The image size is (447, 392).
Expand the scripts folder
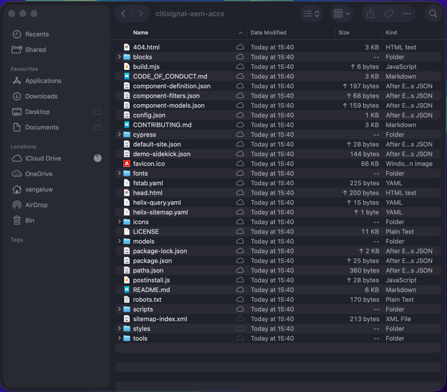[119, 309]
